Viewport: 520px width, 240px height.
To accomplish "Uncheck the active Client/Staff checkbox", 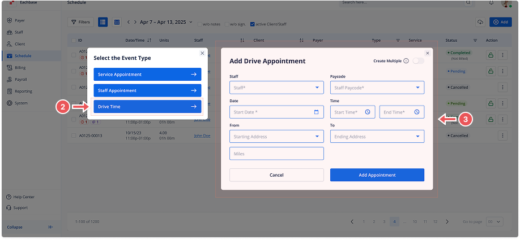I will click(x=253, y=24).
